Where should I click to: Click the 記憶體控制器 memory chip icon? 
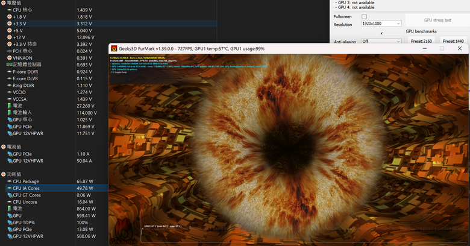pos(8,65)
